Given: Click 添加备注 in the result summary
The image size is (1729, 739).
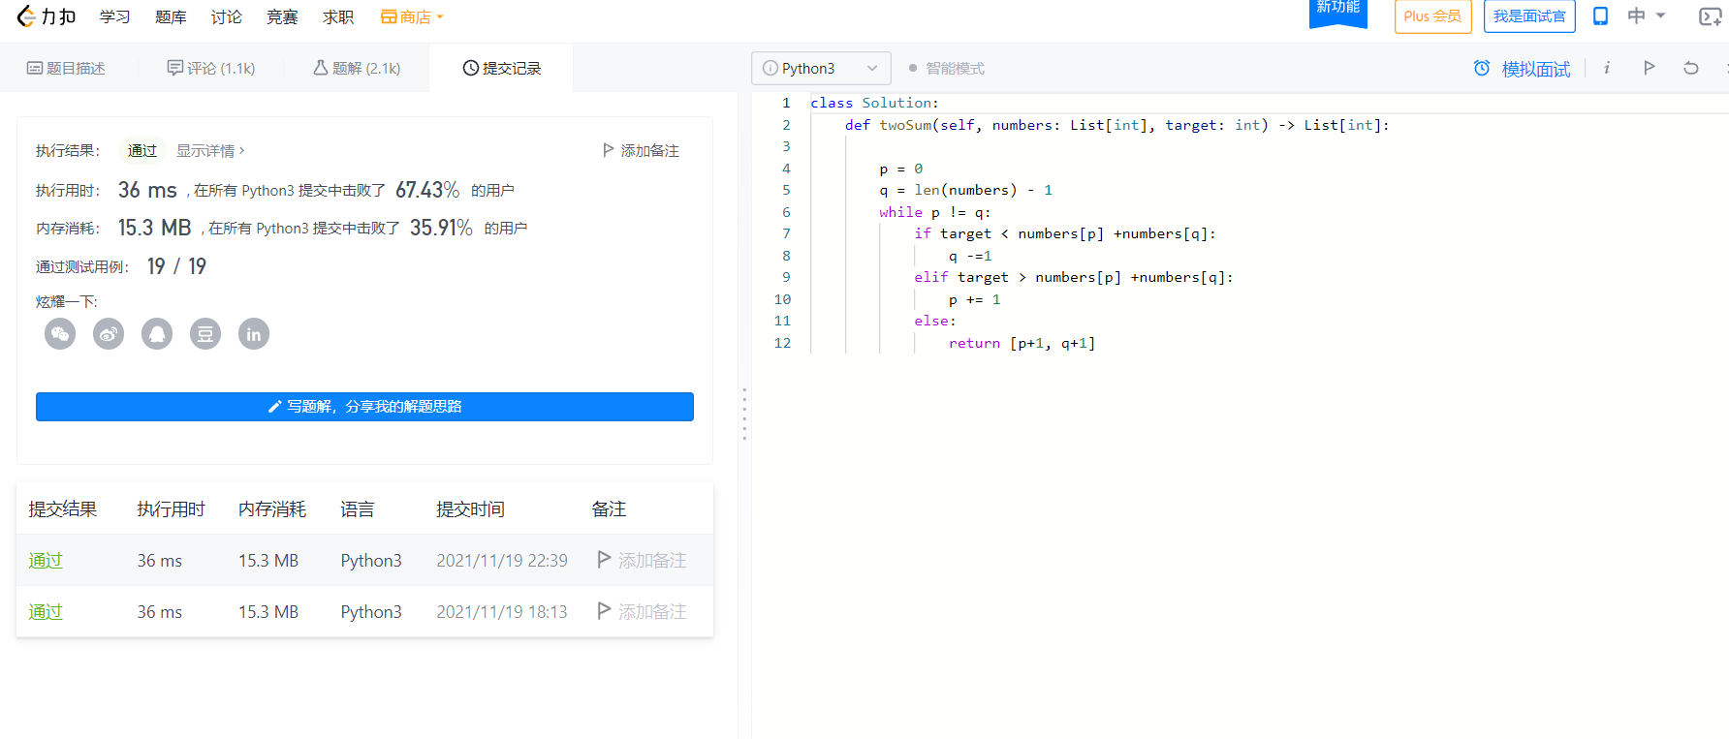Looking at the screenshot, I should coord(641,151).
